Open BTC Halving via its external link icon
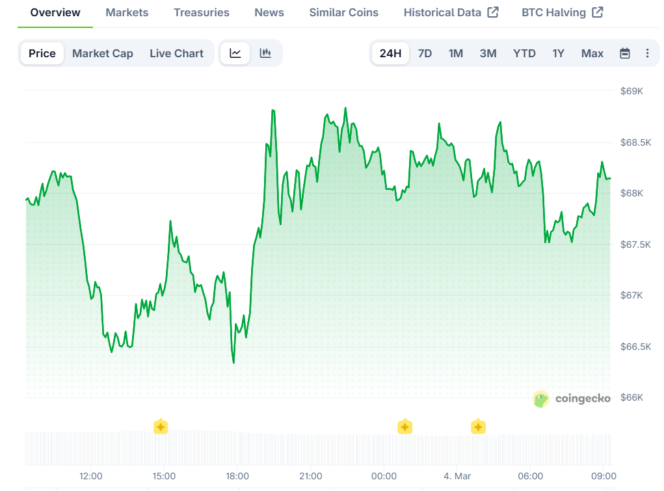Screen dimensions: 664x491 click(596, 12)
